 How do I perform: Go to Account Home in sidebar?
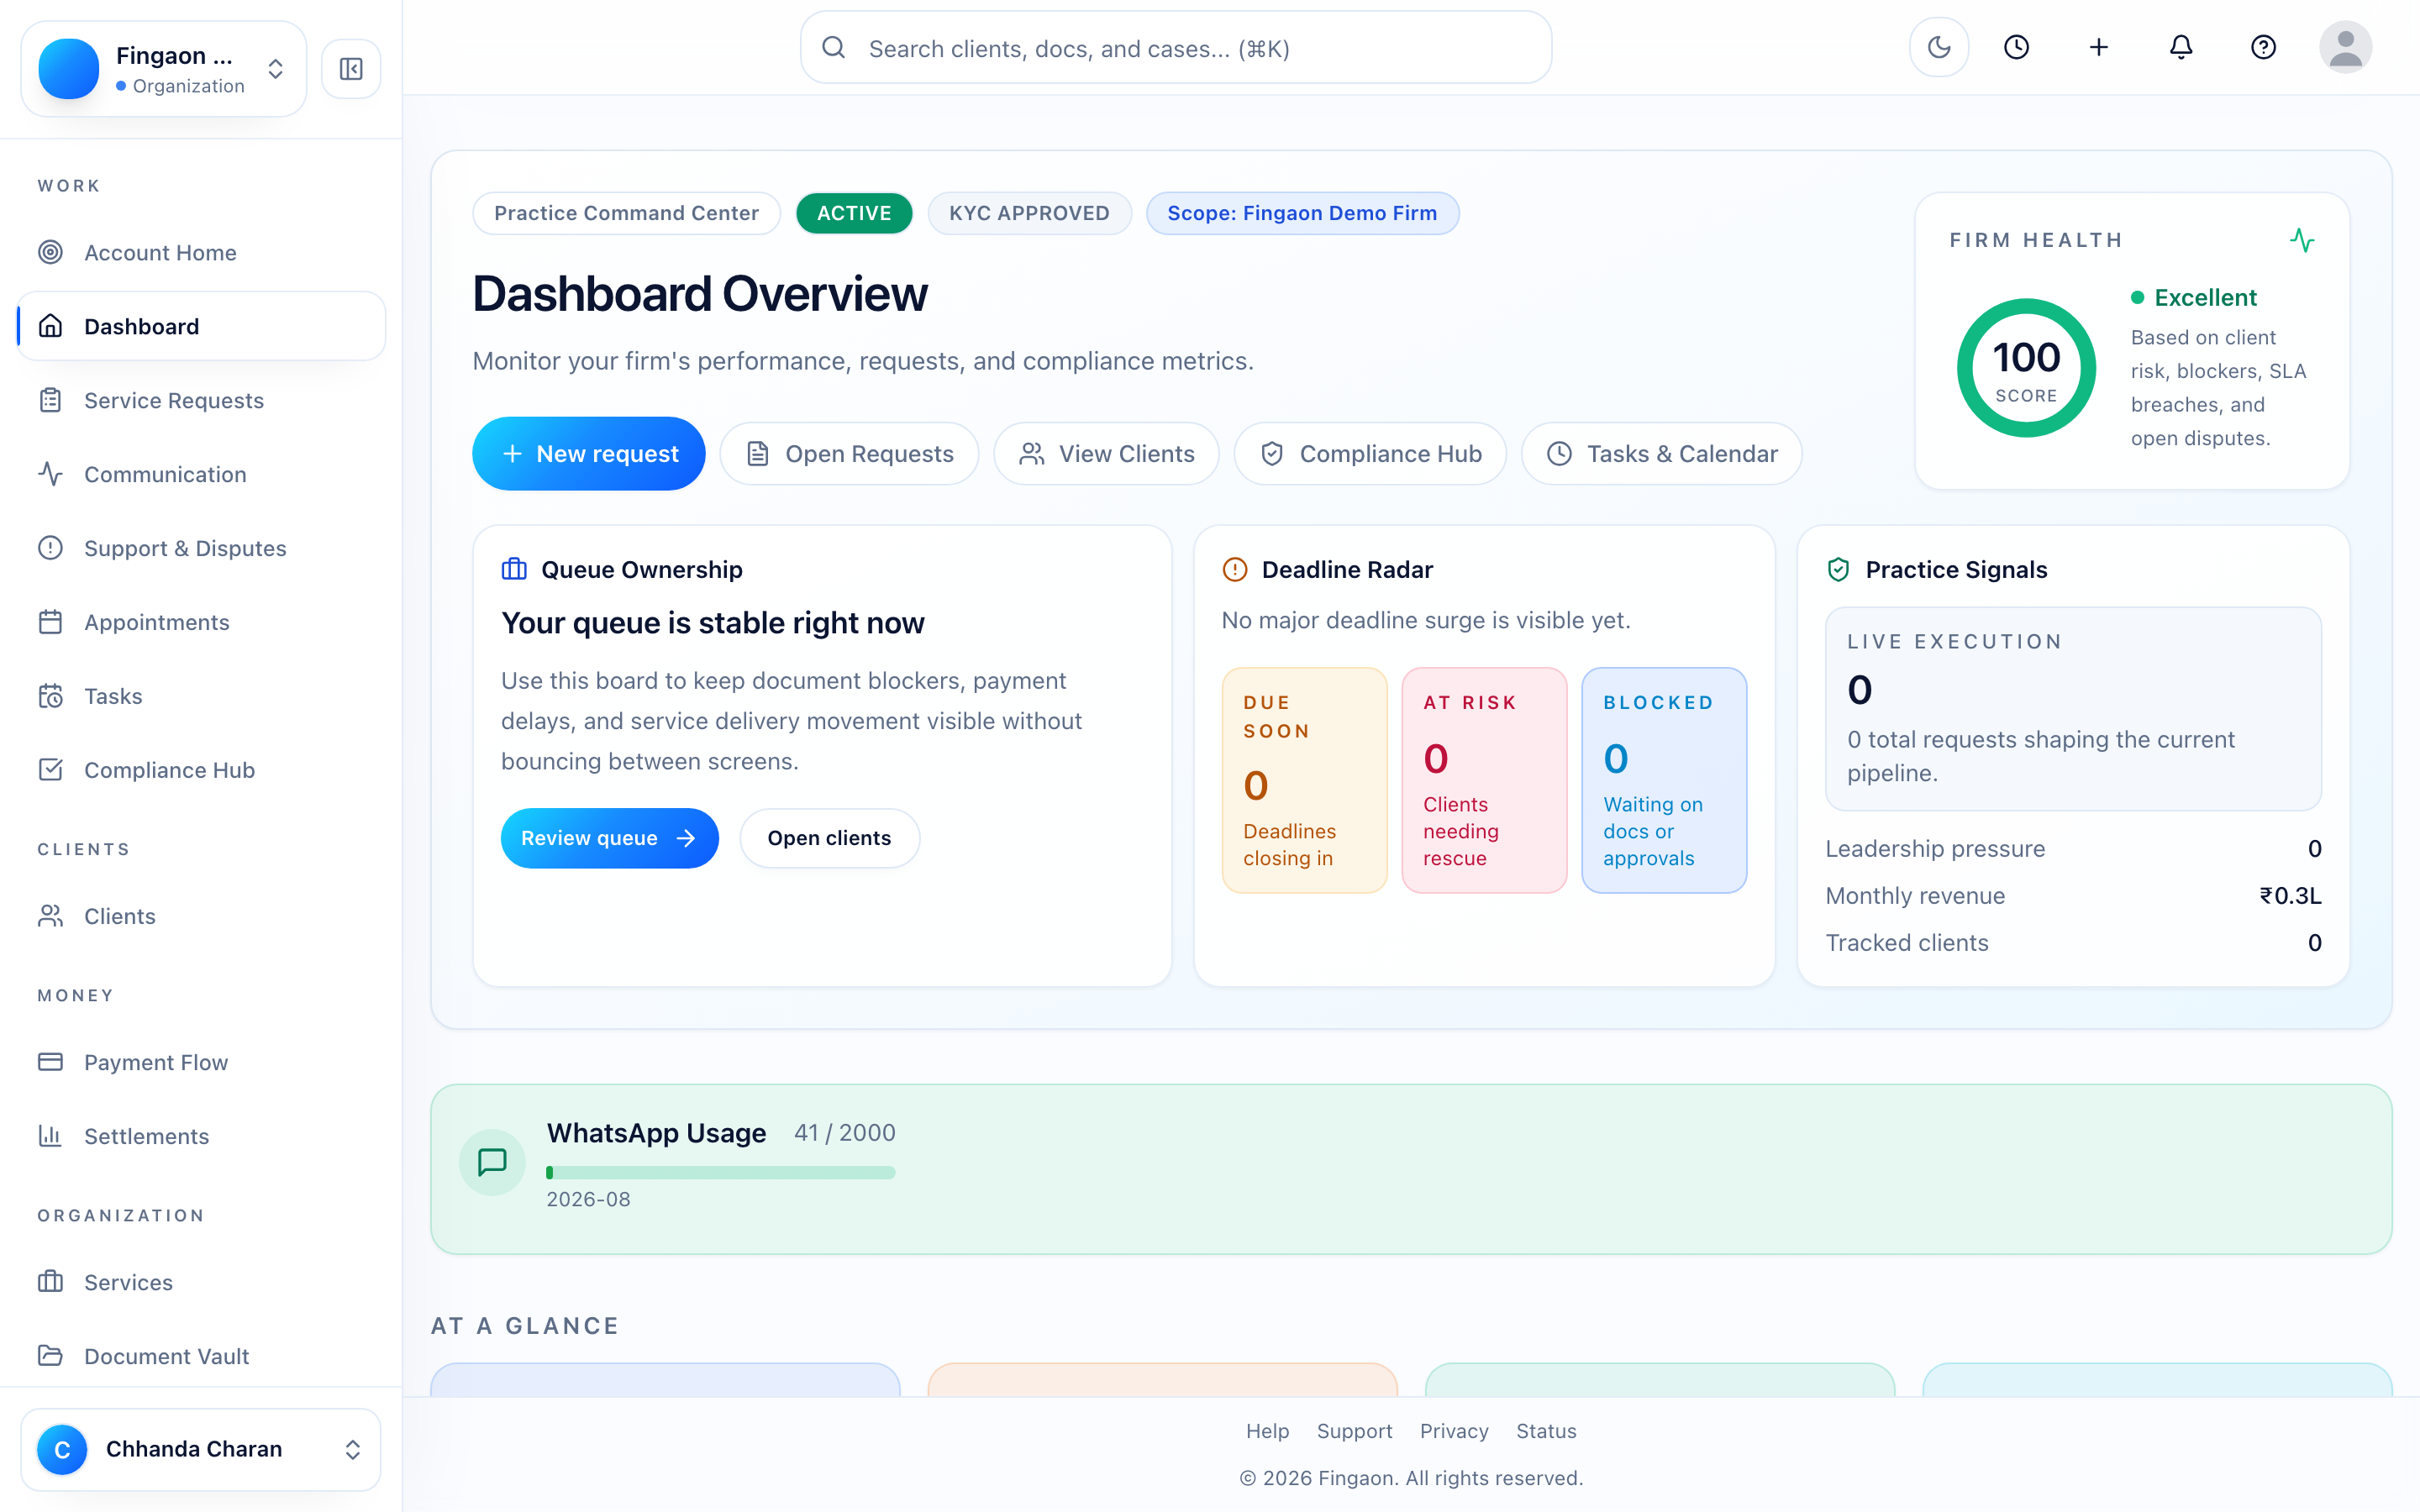tap(201, 252)
